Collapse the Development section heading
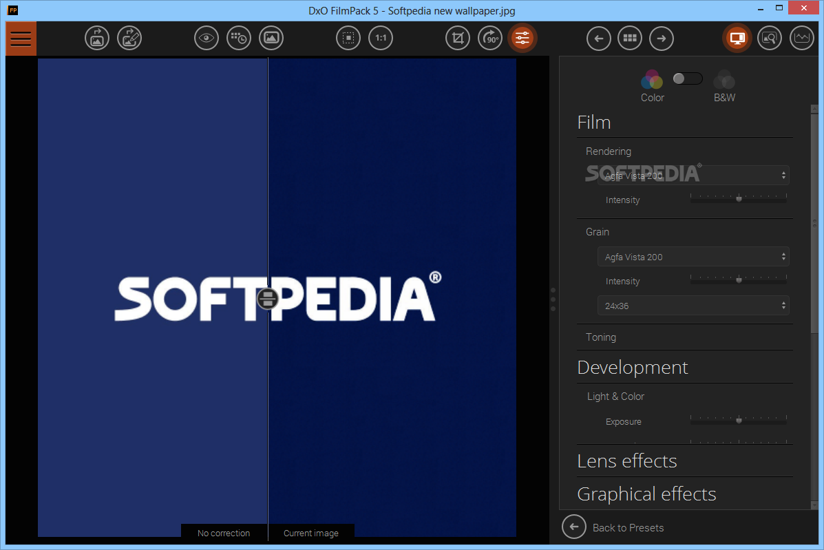Viewport: 824px width, 550px height. [x=632, y=367]
